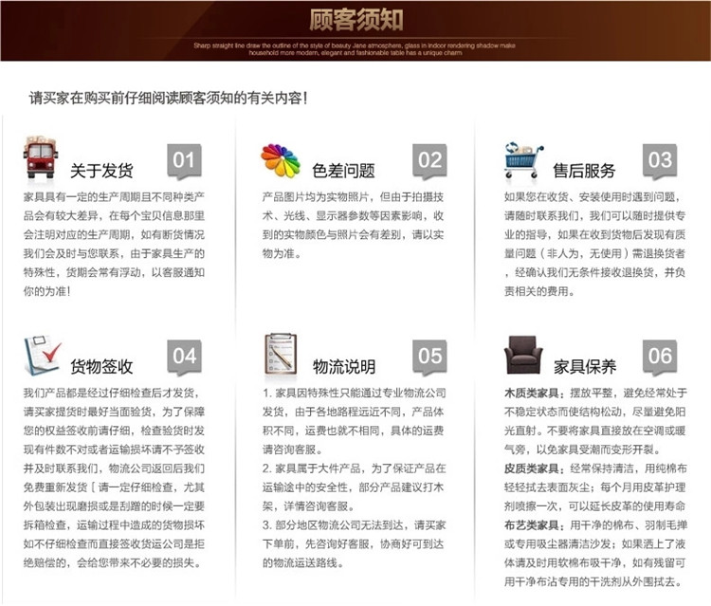Click the brown armchair icon
Image resolution: width=711 pixels, height=606 pixels.
522,355
